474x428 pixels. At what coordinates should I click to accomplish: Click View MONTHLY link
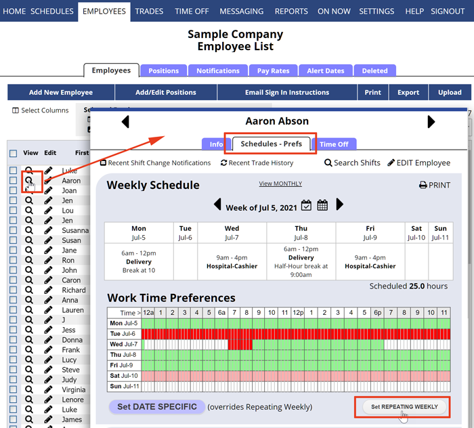pos(280,184)
